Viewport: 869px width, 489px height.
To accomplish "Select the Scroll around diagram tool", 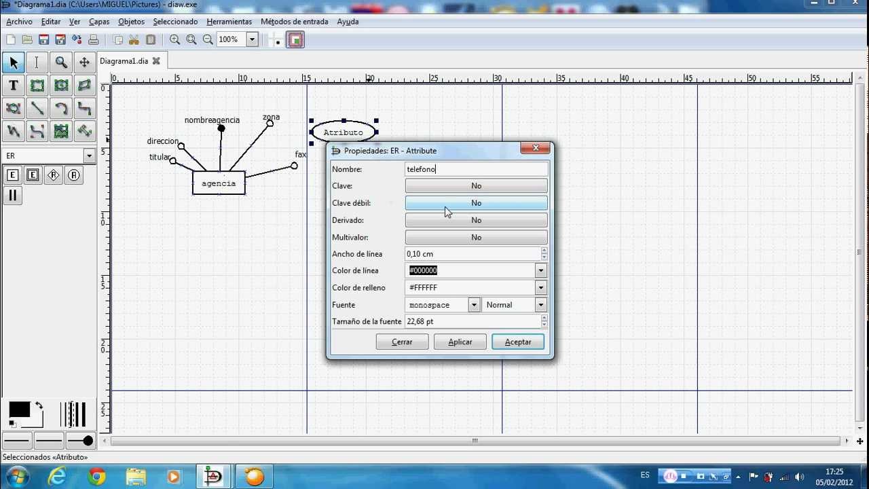I will (x=84, y=62).
